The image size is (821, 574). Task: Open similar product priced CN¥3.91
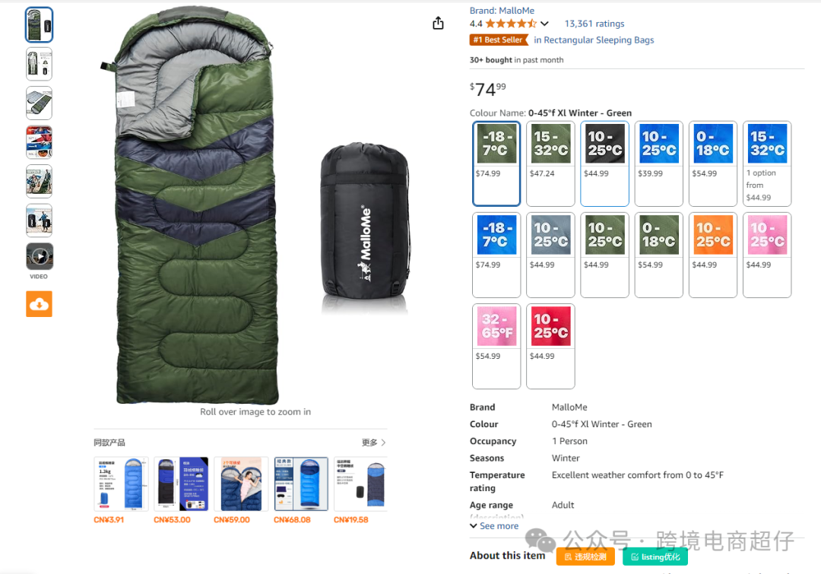tap(121, 484)
